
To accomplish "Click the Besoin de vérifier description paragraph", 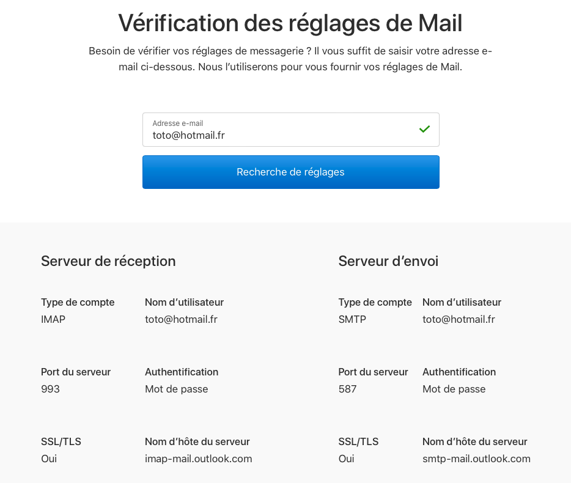I will (290, 59).
